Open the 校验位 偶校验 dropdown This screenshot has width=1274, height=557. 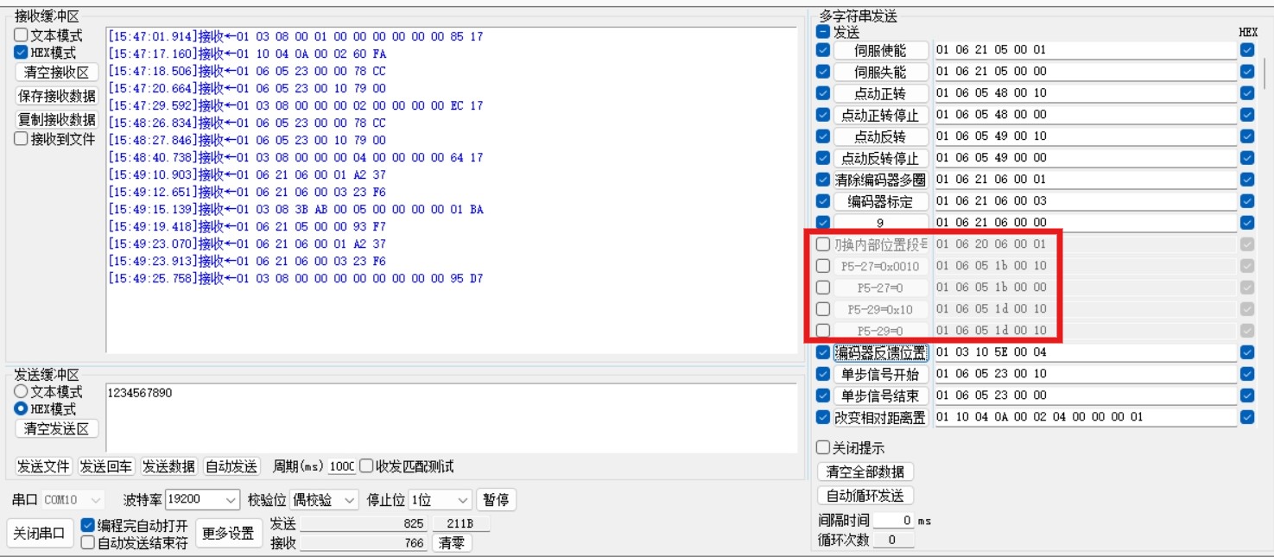(325, 500)
